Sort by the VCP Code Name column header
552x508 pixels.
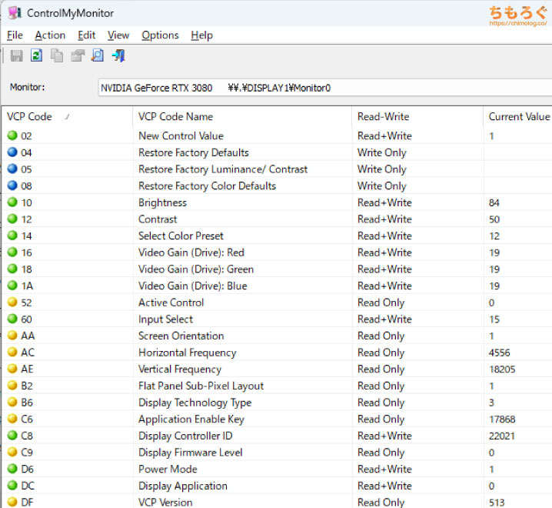click(x=242, y=117)
